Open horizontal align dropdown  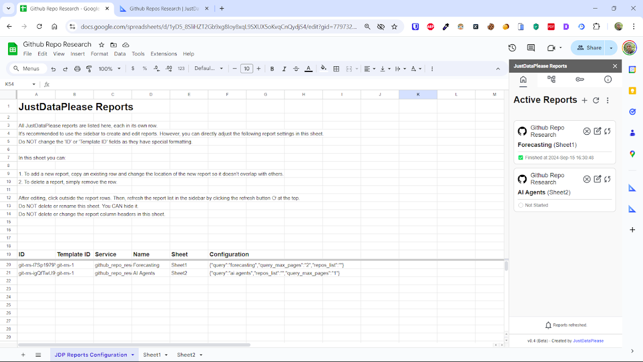(370, 69)
